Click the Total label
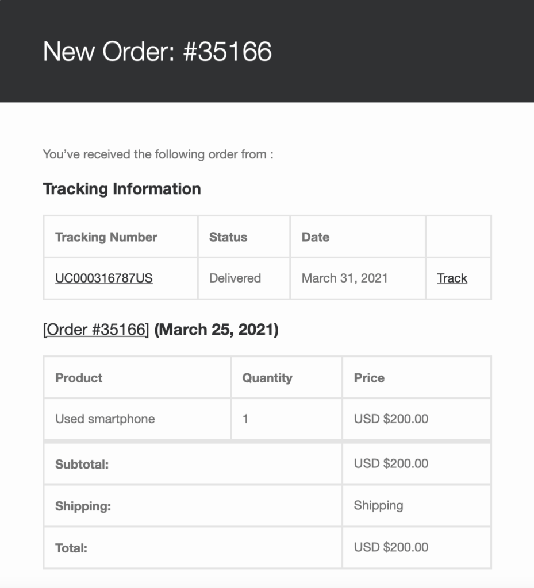 coord(71,548)
